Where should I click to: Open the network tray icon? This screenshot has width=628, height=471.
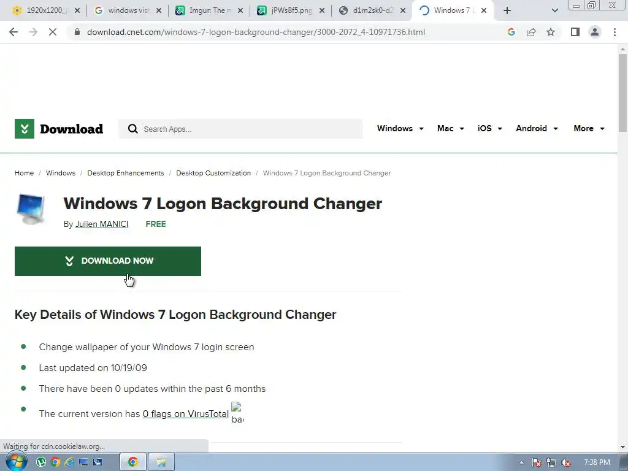[551, 462]
